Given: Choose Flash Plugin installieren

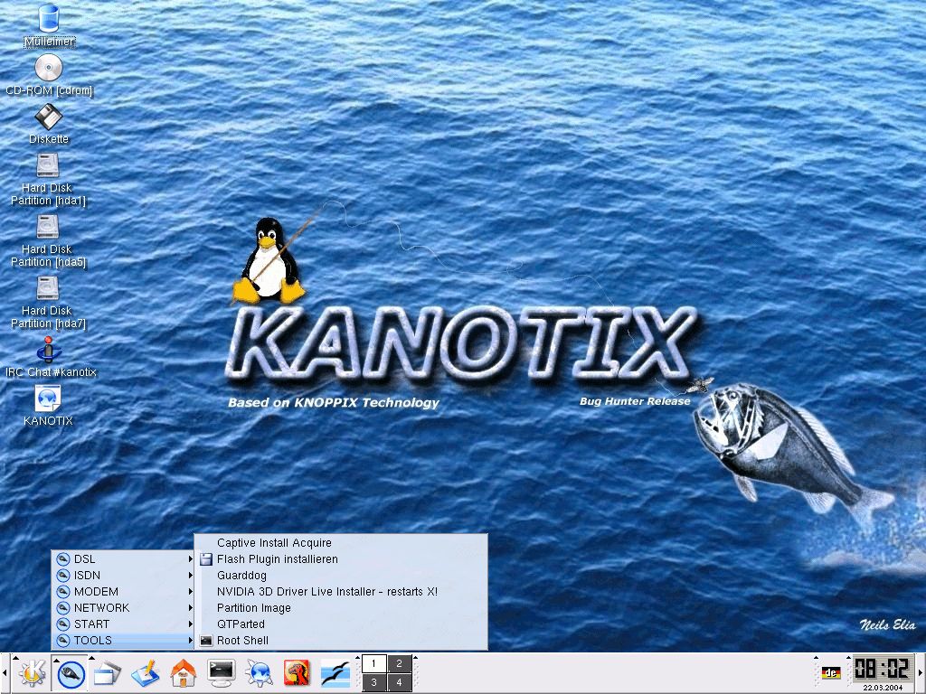Looking at the screenshot, I should [341, 558].
